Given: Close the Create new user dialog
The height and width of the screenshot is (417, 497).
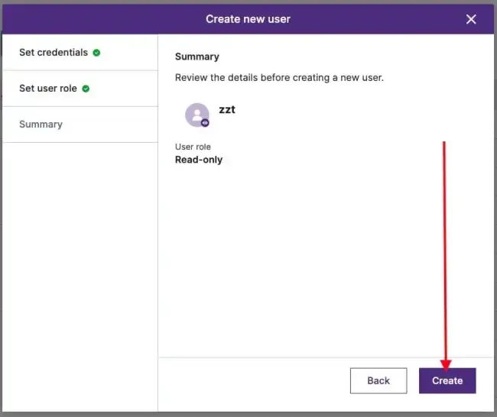Looking at the screenshot, I should (x=471, y=19).
